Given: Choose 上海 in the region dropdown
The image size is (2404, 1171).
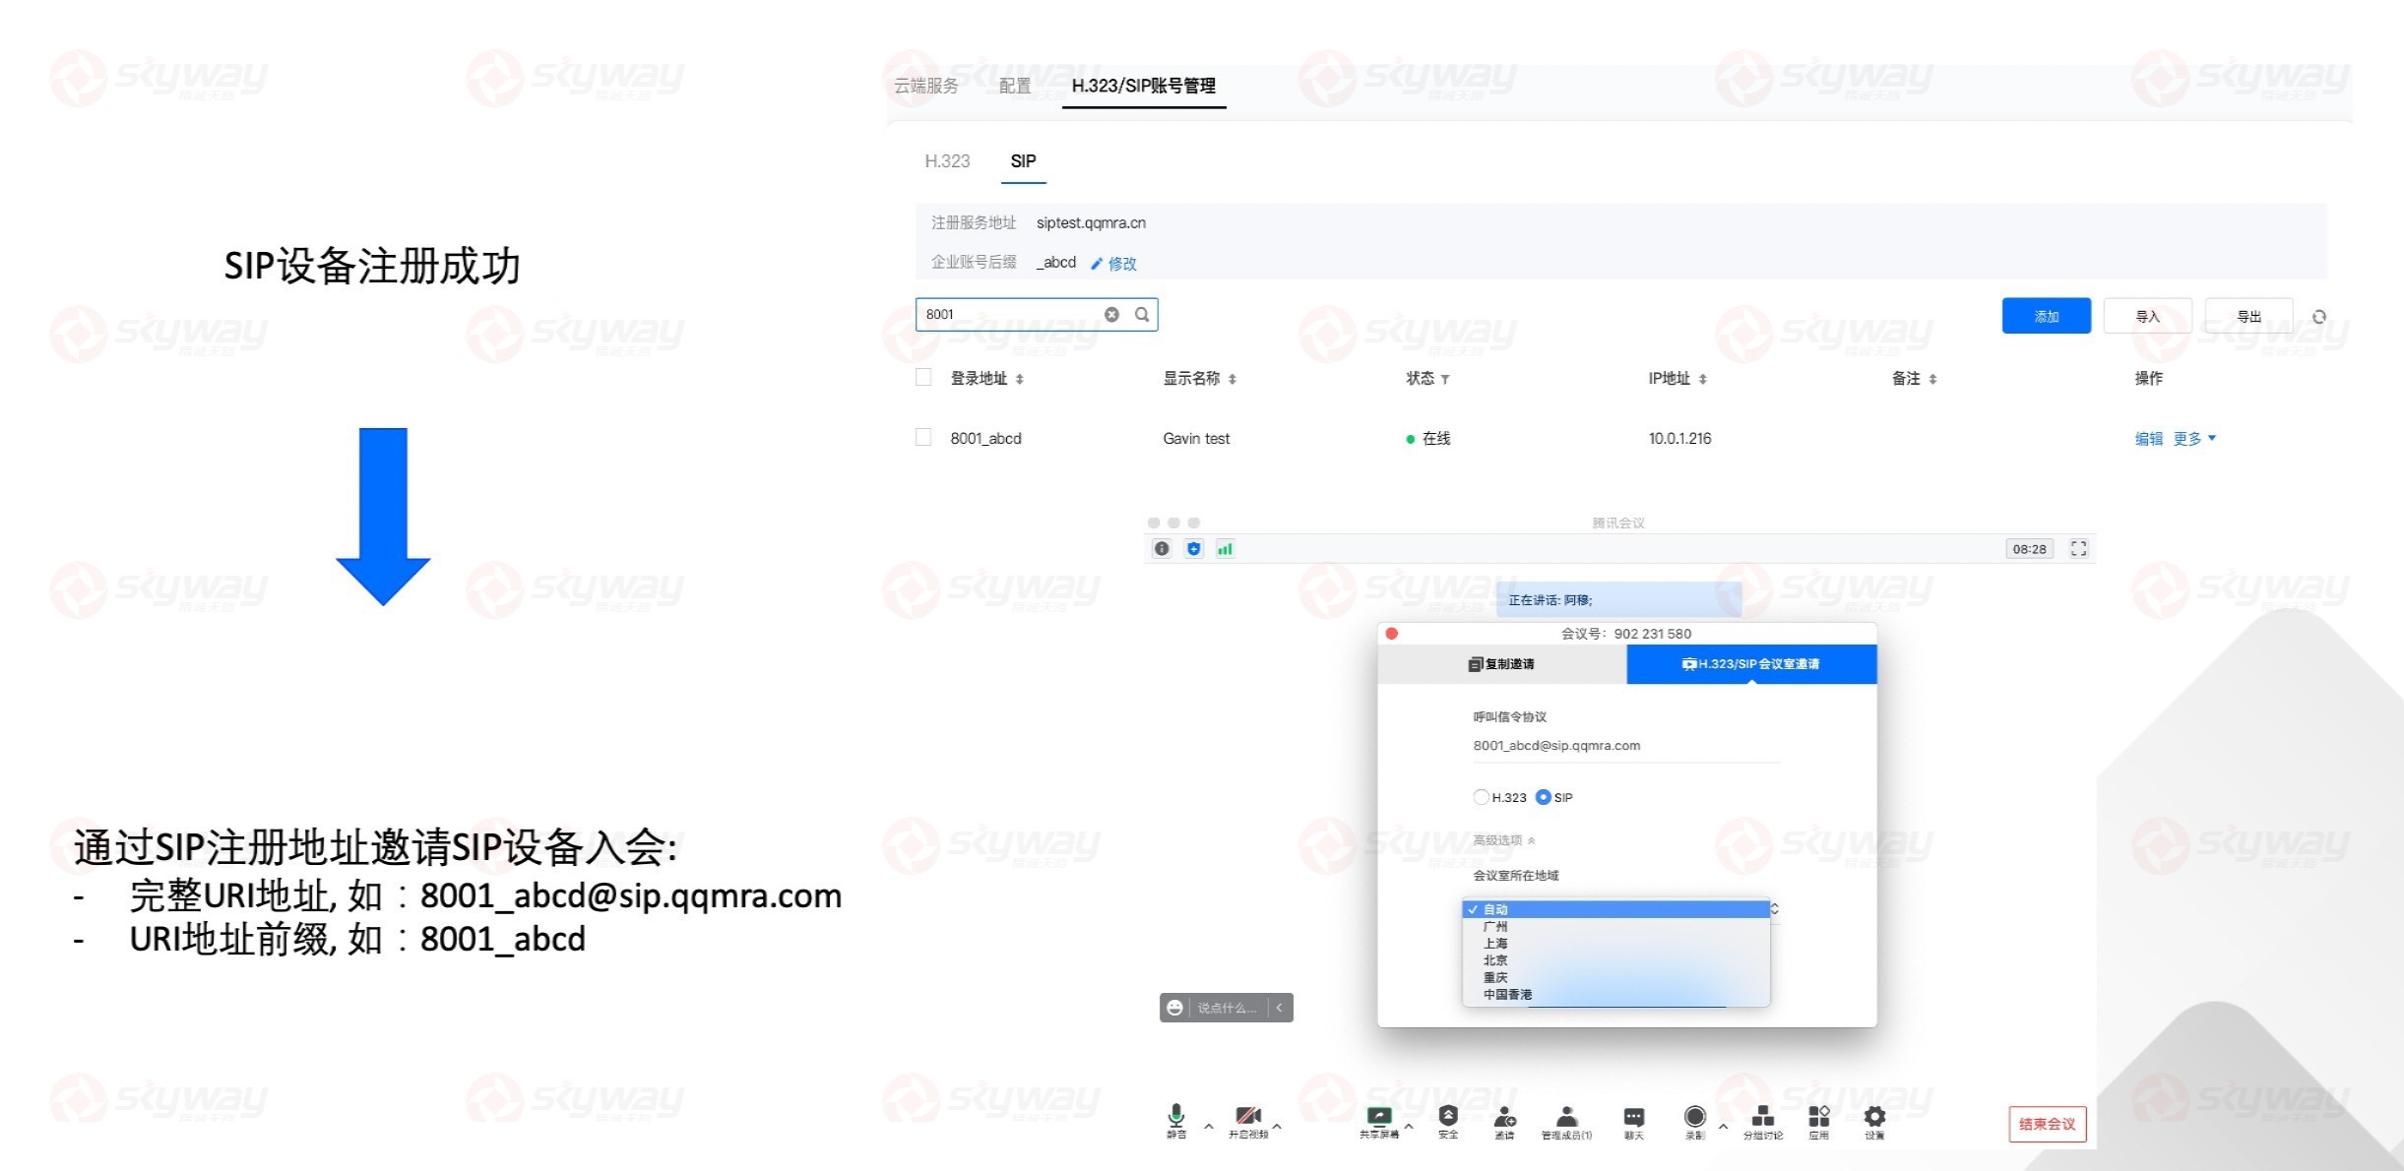Looking at the screenshot, I should [x=1616, y=943].
